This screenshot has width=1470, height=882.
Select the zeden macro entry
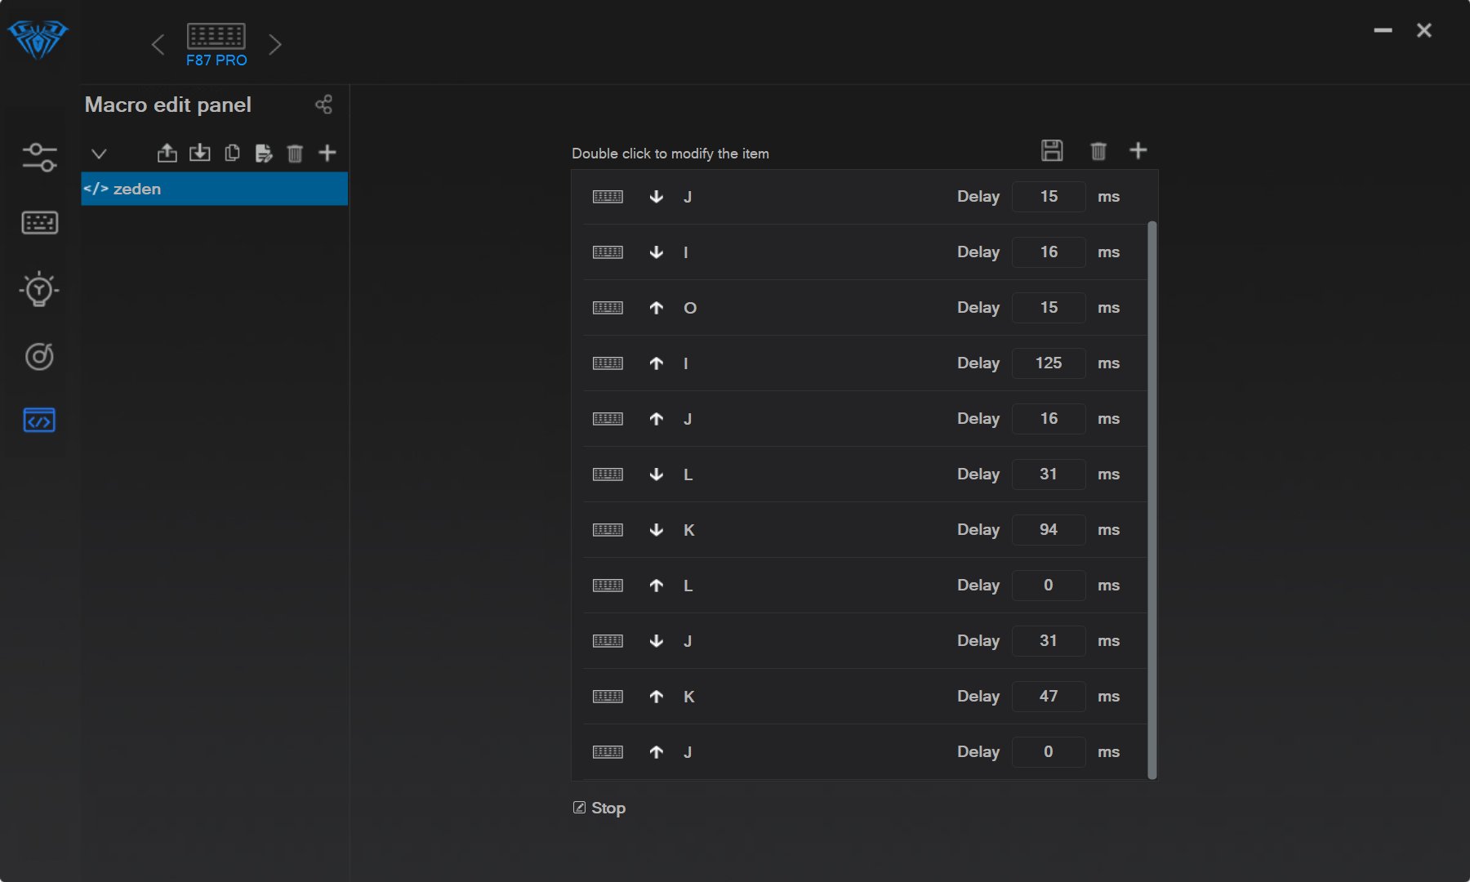(x=214, y=189)
